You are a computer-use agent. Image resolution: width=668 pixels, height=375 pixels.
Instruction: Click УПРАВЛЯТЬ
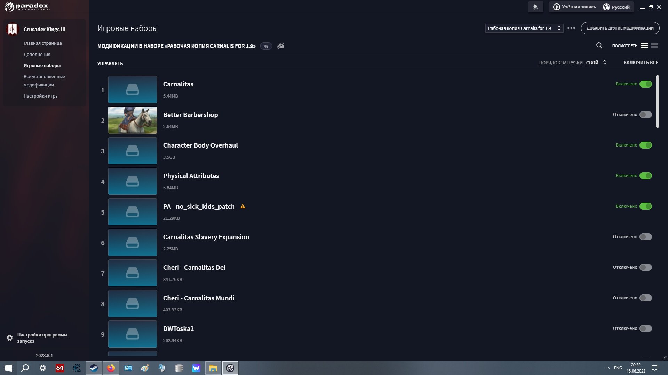pos(110,63)
